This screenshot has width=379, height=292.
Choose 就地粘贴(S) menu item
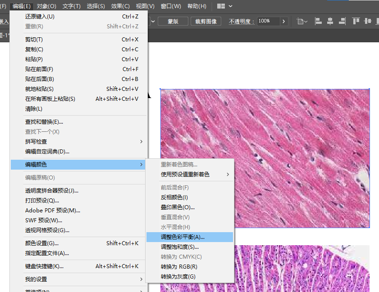[x=78, y=89]
